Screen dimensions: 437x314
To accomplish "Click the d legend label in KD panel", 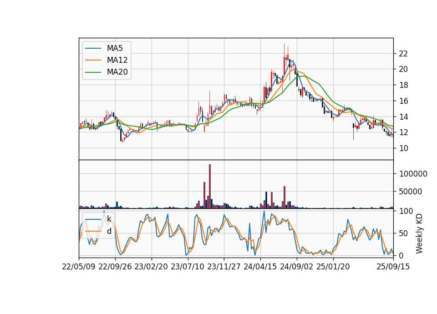I will click(109, 231).
